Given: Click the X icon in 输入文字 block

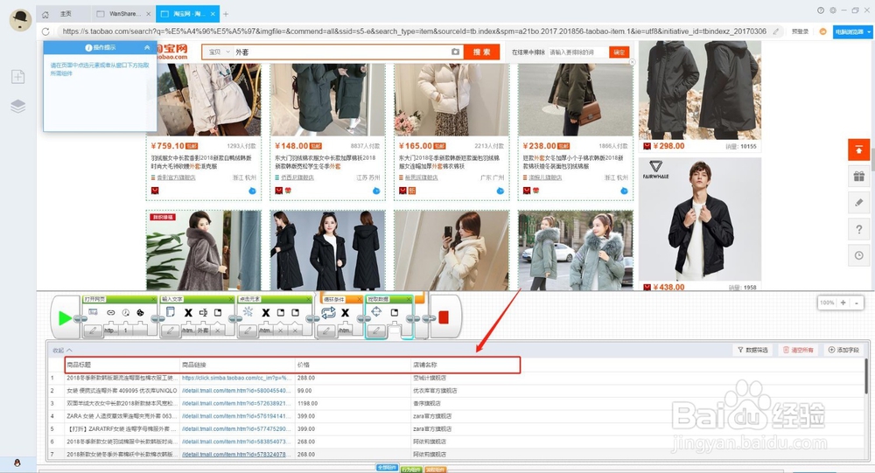Looking at the screenshot, I should click(188, 313).
